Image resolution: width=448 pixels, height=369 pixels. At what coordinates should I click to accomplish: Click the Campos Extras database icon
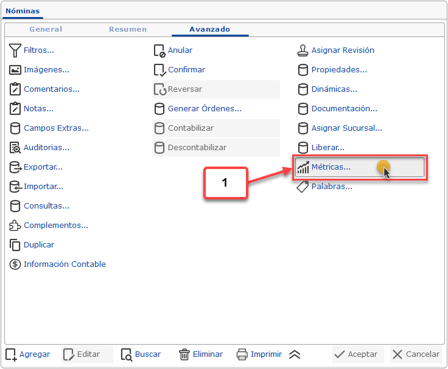click(15, 128)
